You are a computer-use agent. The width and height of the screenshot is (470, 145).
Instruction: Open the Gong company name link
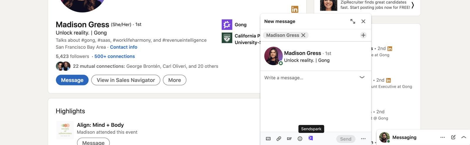point(241,25)
